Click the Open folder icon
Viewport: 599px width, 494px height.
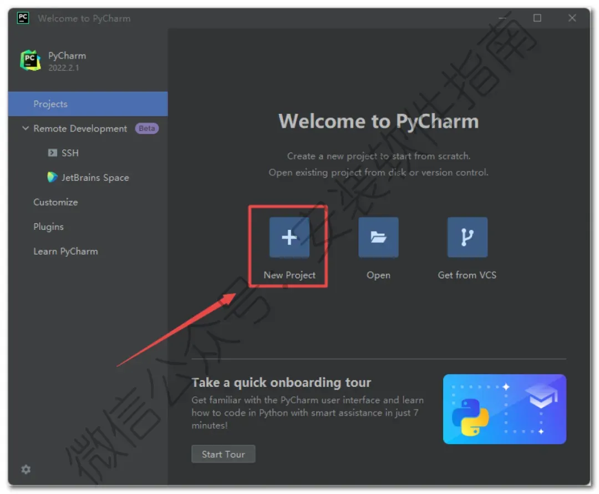click(378, 238)
